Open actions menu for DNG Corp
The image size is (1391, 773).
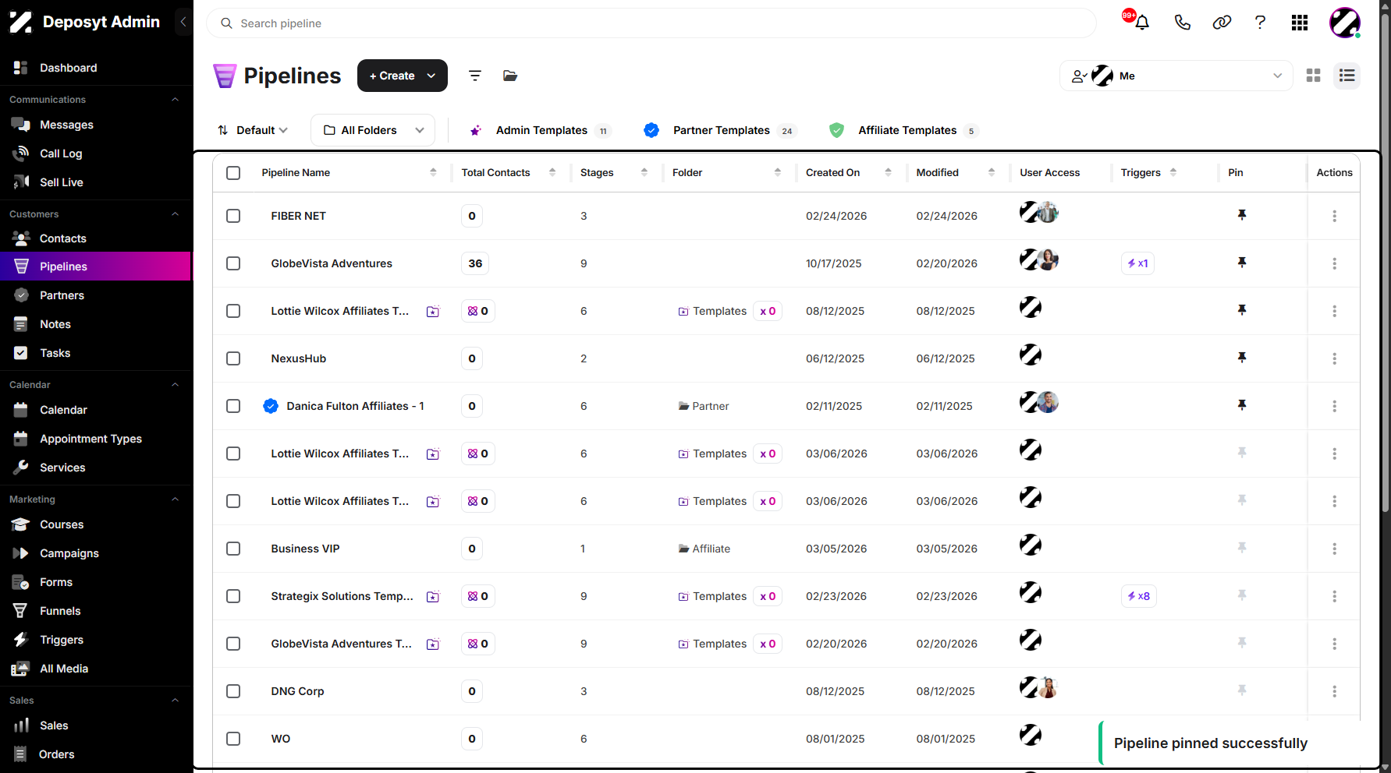click(1334, 691)
